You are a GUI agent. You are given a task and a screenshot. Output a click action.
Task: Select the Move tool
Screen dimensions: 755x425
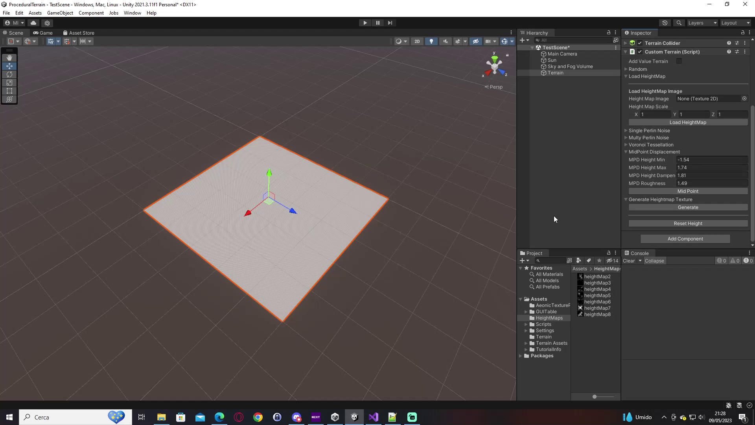click(9, 66)
